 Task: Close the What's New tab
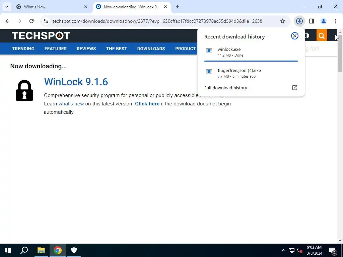pyautogui.click(x=86, y=7)
